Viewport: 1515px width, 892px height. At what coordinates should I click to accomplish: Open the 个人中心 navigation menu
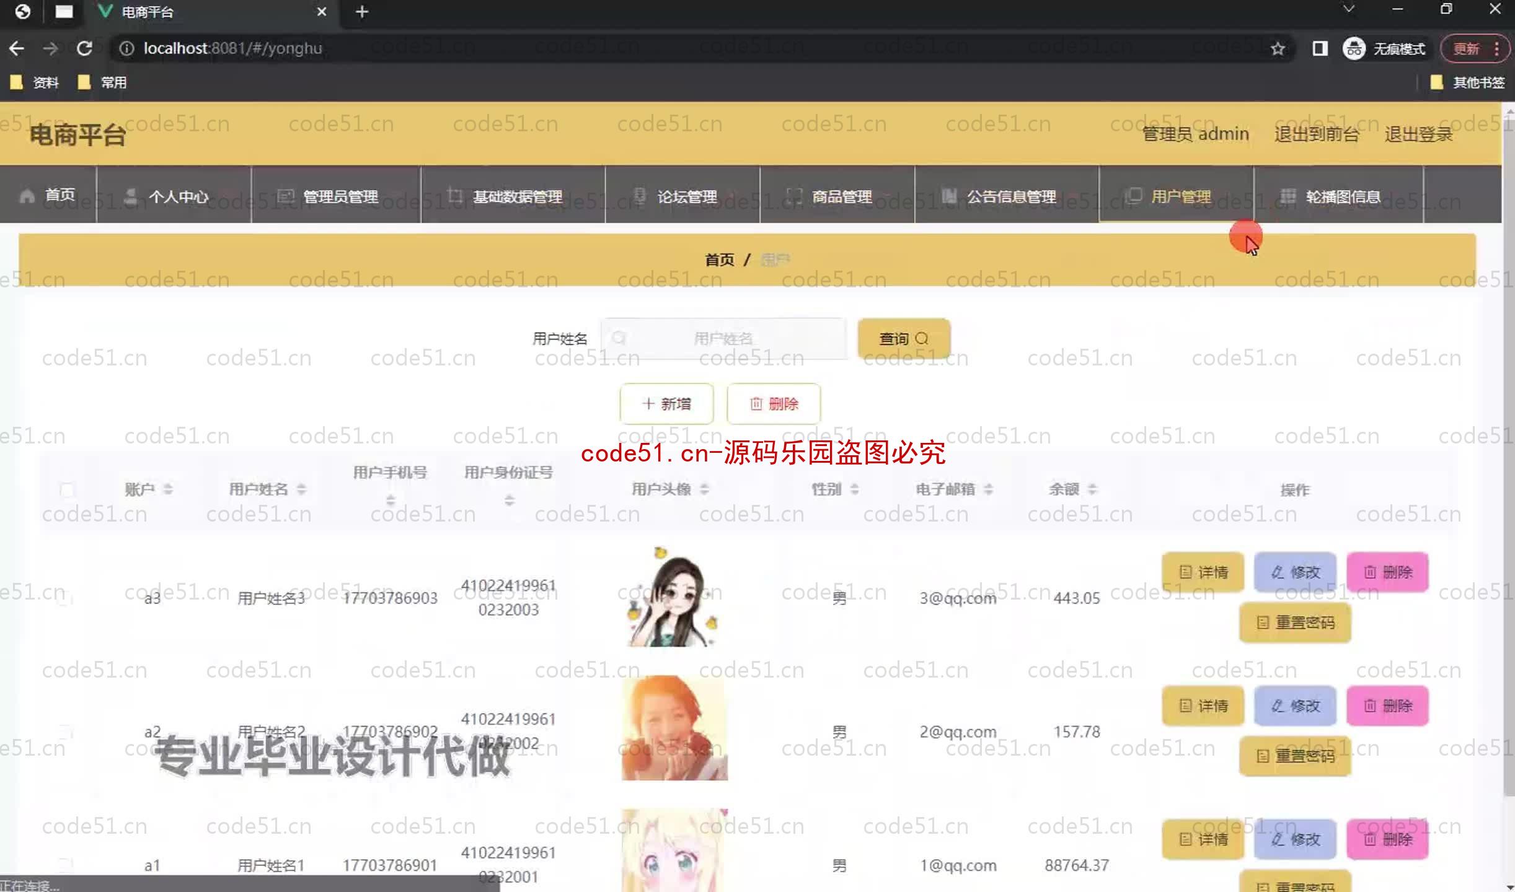pyautogui.click(x=174, y=195)
